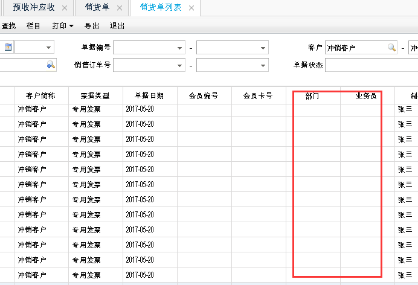This screenshot has width=418, height=285.
Task: Sort by the 会员卡号 column header
Action: [x=259, y=95]
